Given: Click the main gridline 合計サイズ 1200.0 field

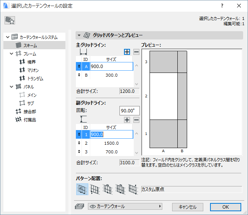Looking at the screenshot, I should coord(130,91).
